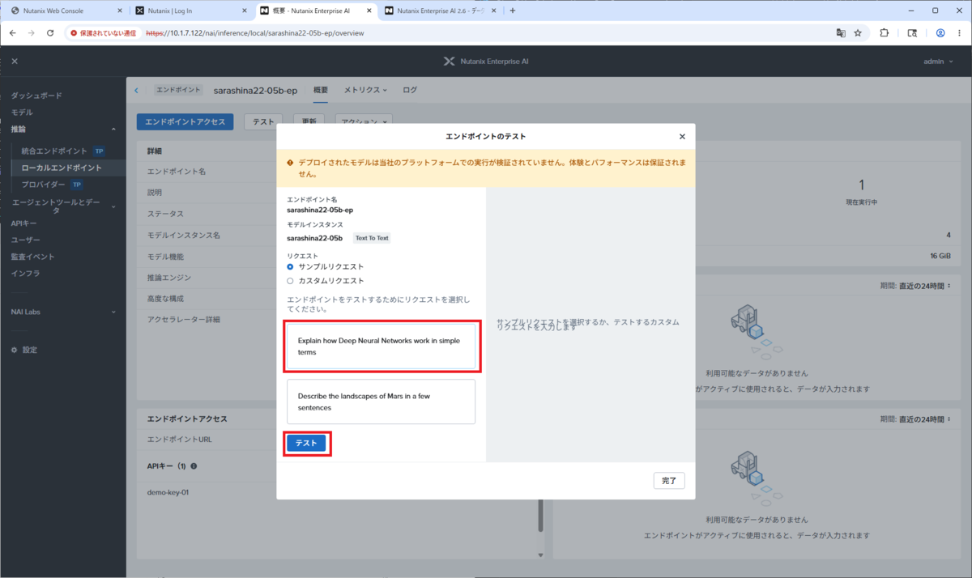This screenshot has height=578, width=972.
Task: Open the browser profile avatar
Action: click(940, 33)
